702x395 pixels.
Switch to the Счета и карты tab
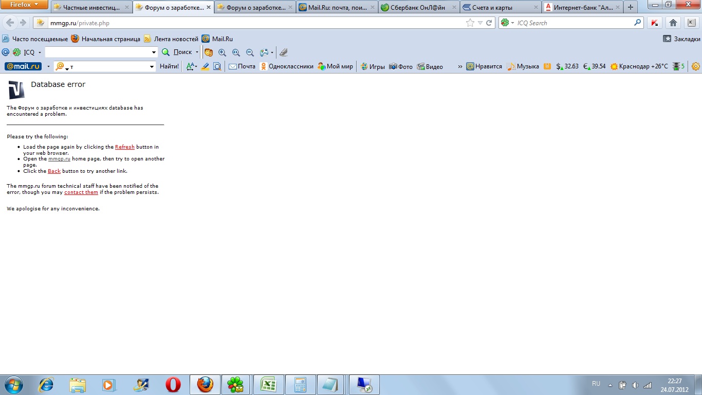tap(500, 8)
